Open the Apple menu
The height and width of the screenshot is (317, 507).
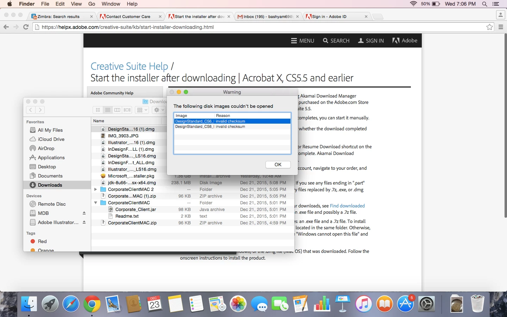click(9, 4)
